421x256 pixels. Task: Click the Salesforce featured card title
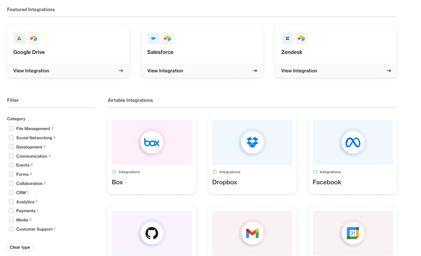160,52
